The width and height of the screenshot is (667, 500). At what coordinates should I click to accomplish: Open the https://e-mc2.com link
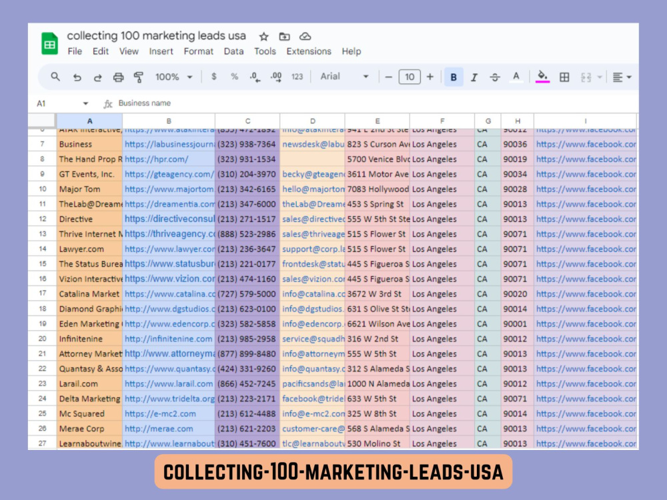click(160, 414)
